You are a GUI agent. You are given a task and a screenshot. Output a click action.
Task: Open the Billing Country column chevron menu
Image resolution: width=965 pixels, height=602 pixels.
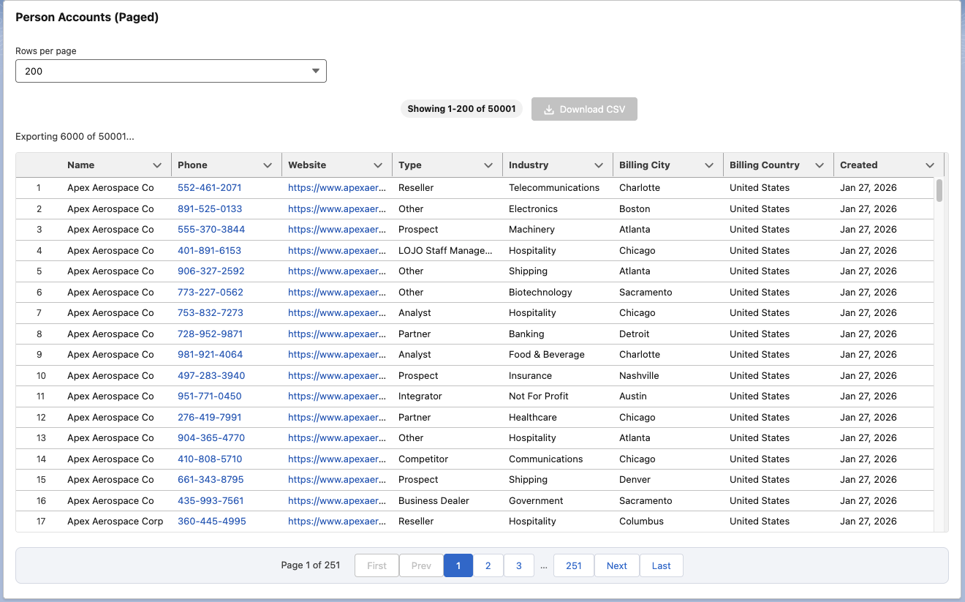(820, 165)
